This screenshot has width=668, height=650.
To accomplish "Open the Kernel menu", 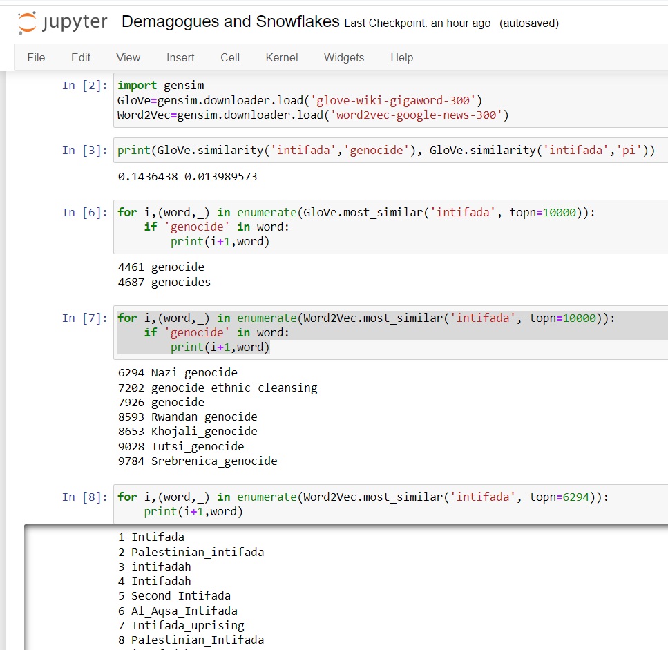I will click(x=282, y=58).
